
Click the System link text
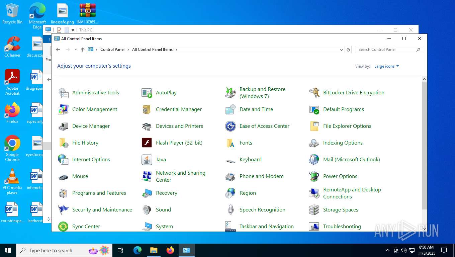click(x=164, y=227)
